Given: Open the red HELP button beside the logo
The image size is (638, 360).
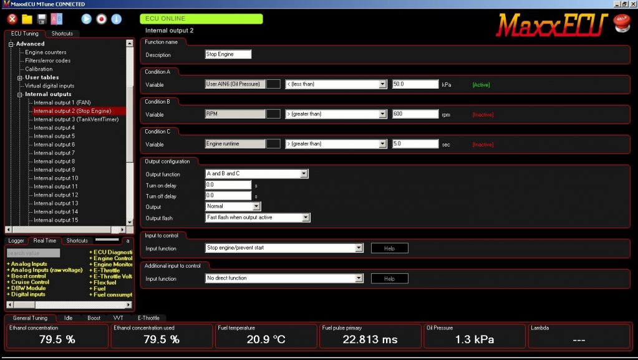Looking at the screenshot, I should point(622,24).
